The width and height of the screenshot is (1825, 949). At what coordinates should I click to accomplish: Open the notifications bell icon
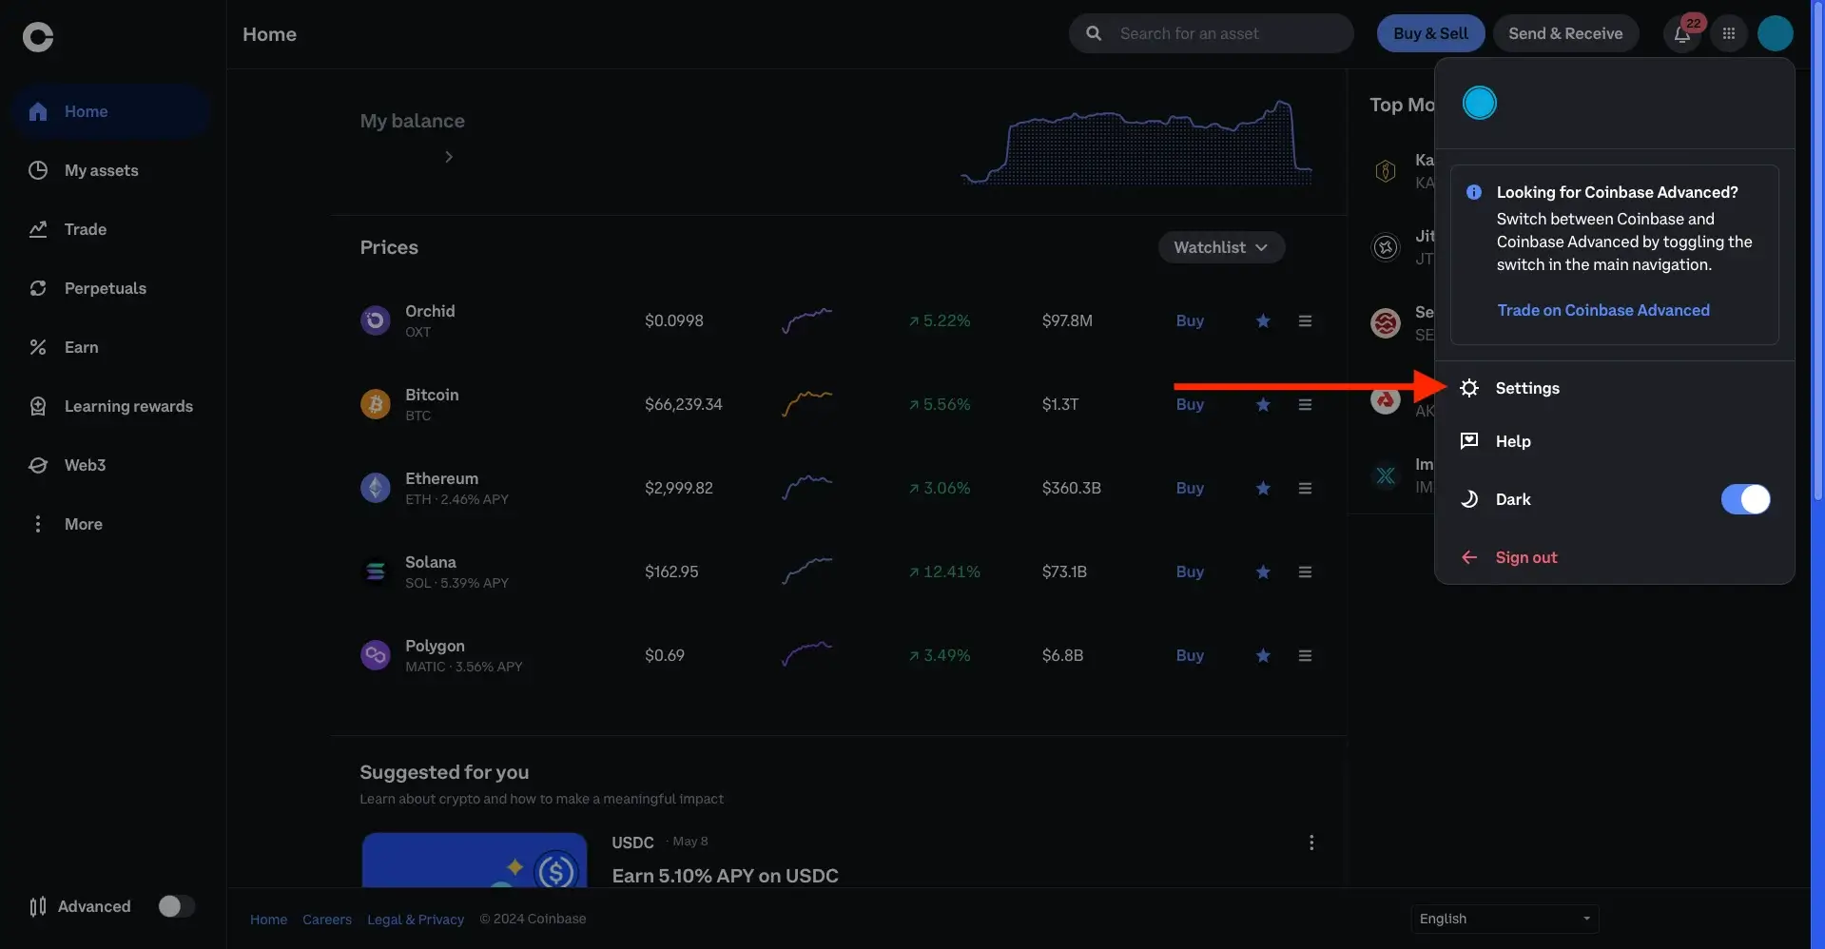(1681, 34)
